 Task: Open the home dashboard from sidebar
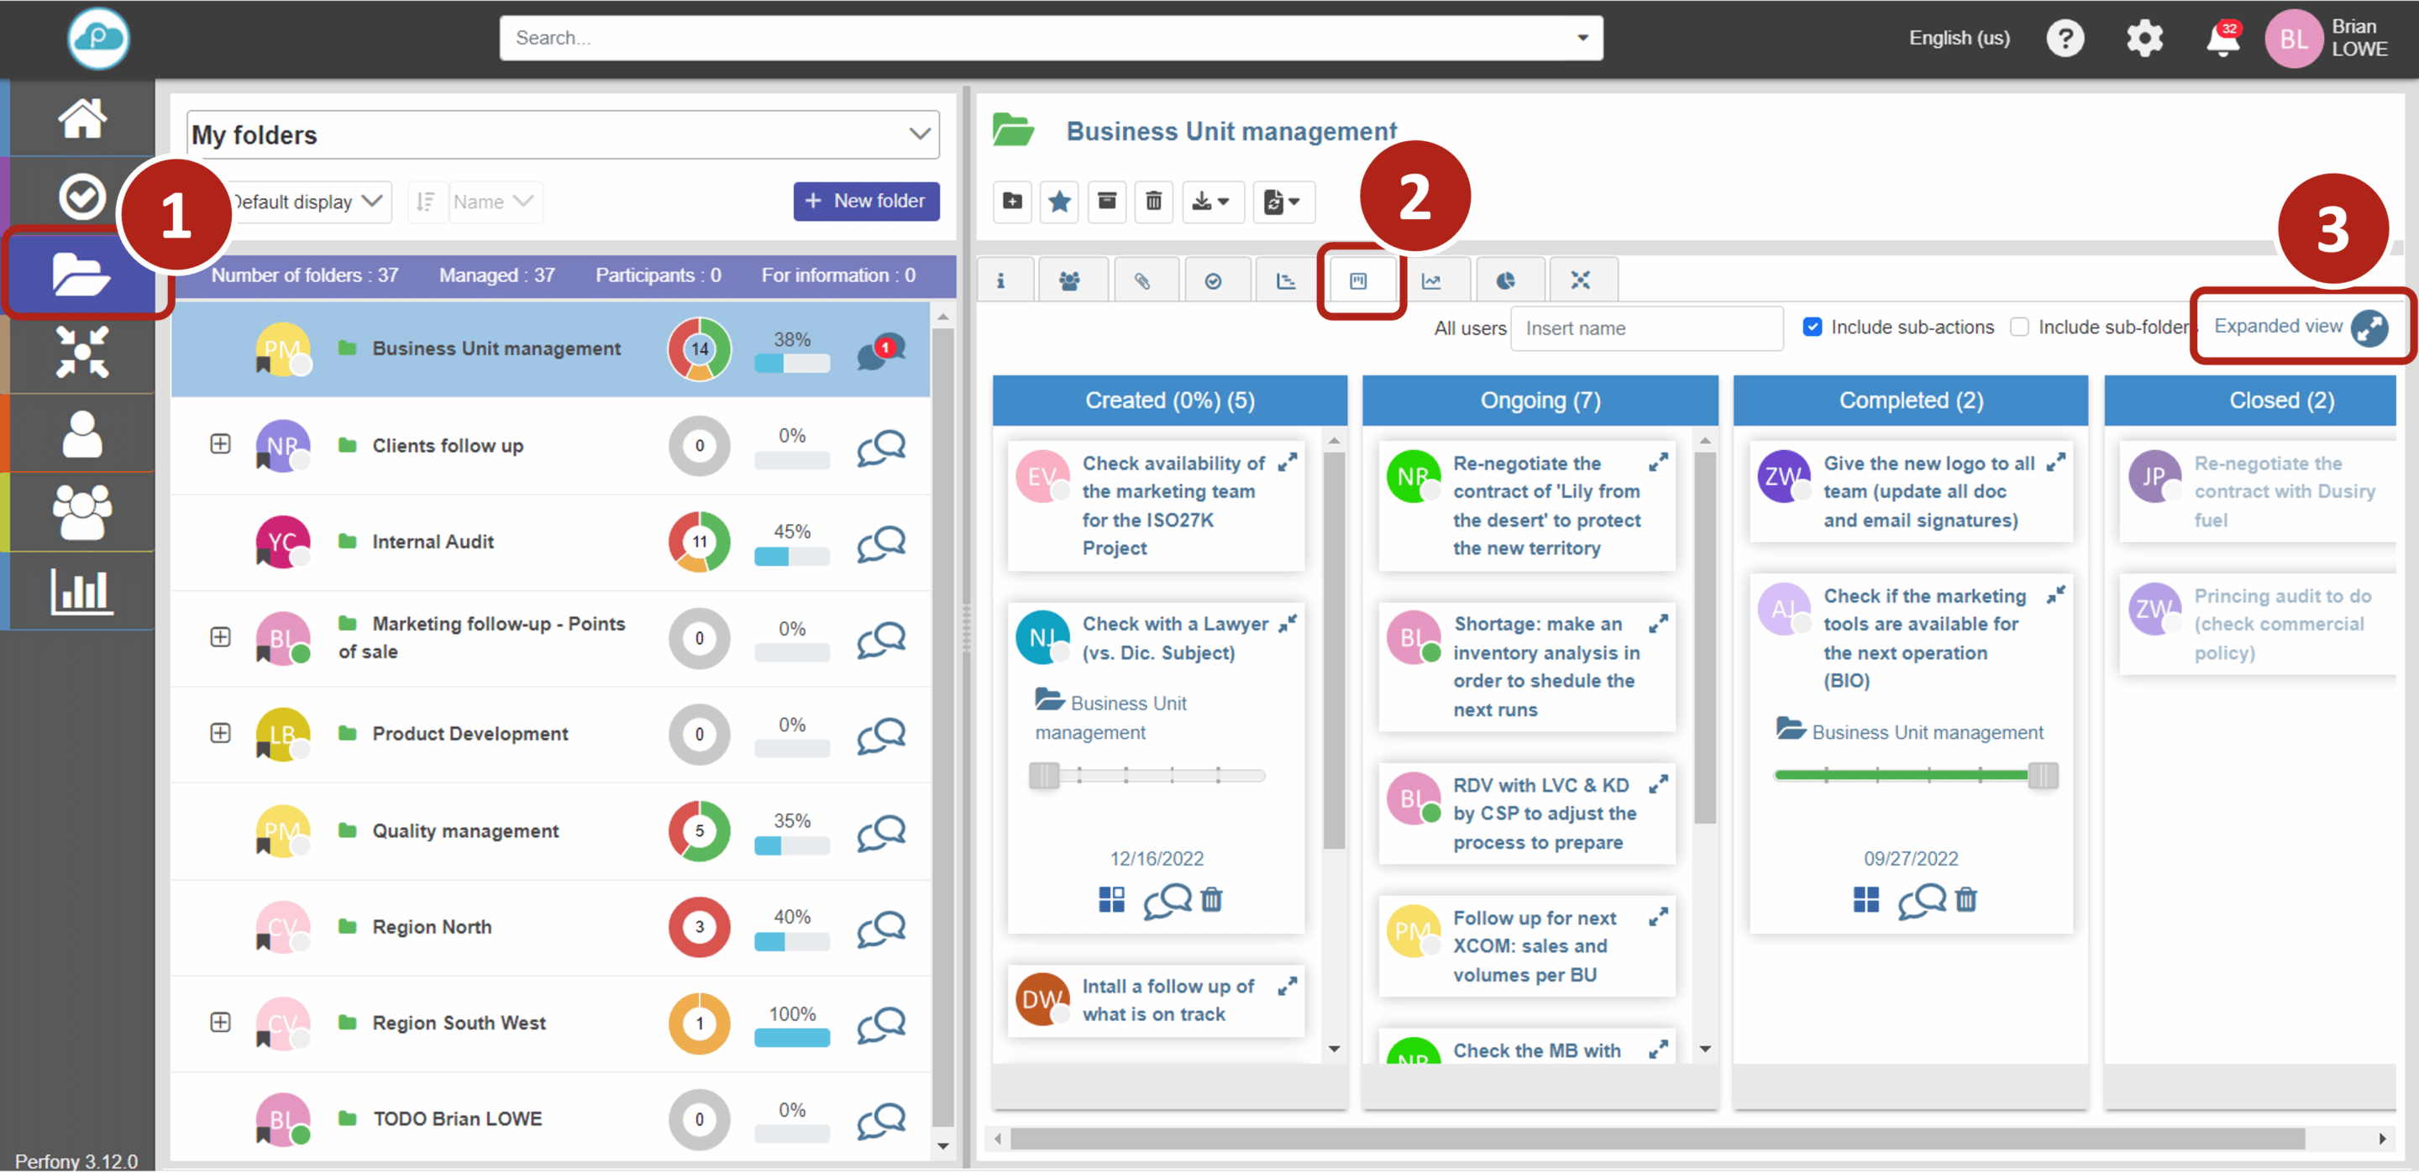pos(81,118)
